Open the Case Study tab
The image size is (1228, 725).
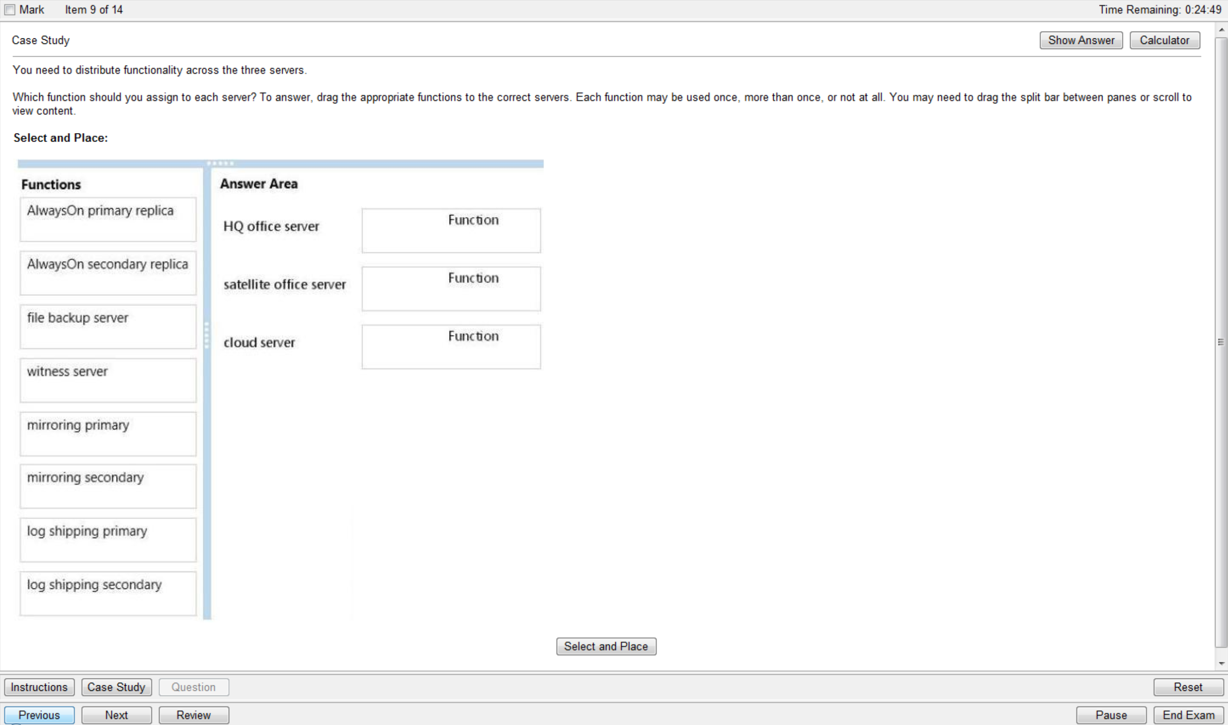click(116, 687)
